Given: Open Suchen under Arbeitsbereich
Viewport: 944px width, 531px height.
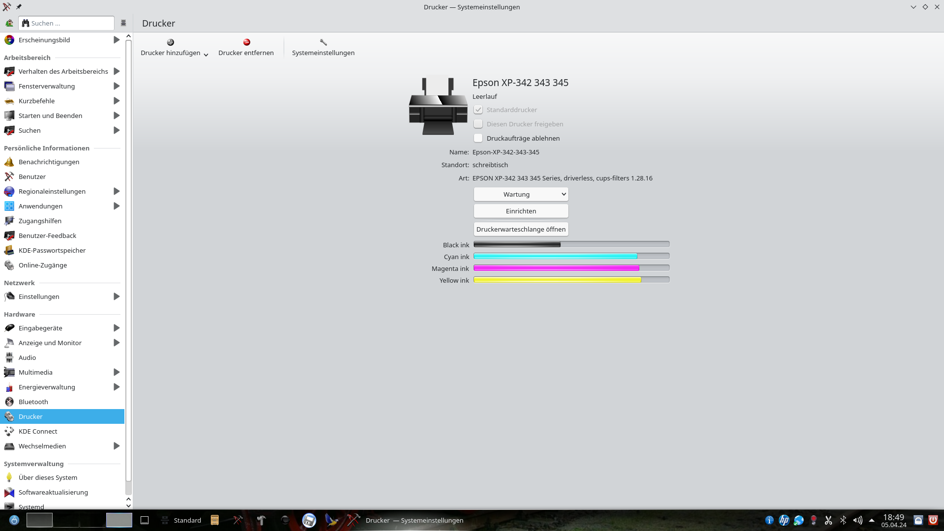Looking at the screenshot, I should tap(62, 130).
